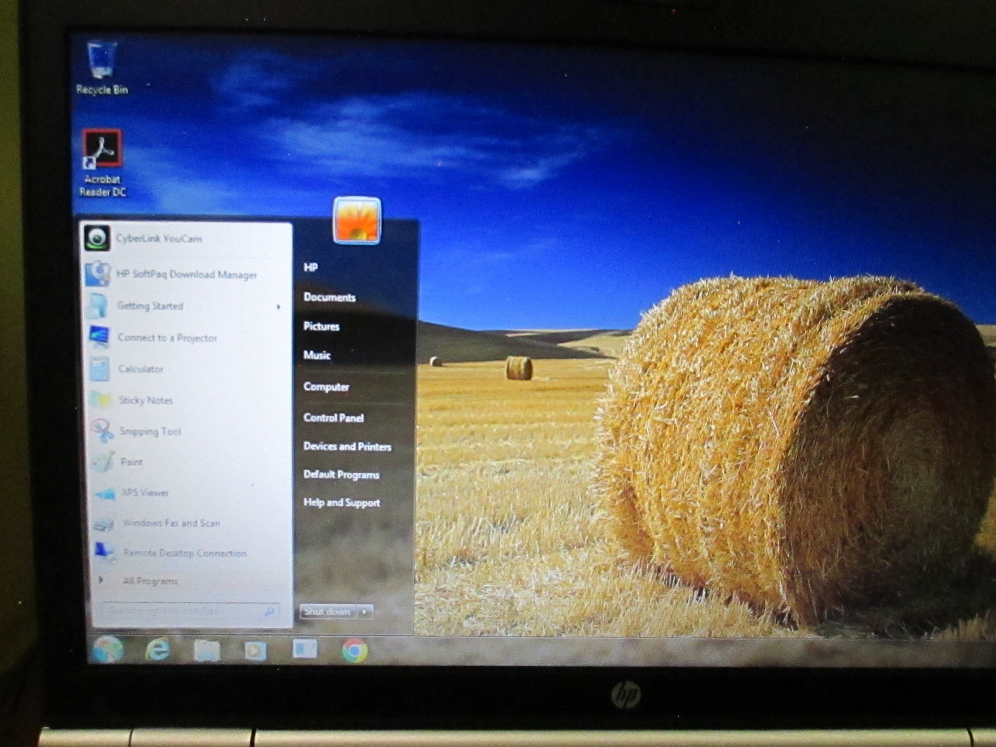Screen dimensions: 996x747
Task: Open Computer from the Start menu
Action: [326, 387]
